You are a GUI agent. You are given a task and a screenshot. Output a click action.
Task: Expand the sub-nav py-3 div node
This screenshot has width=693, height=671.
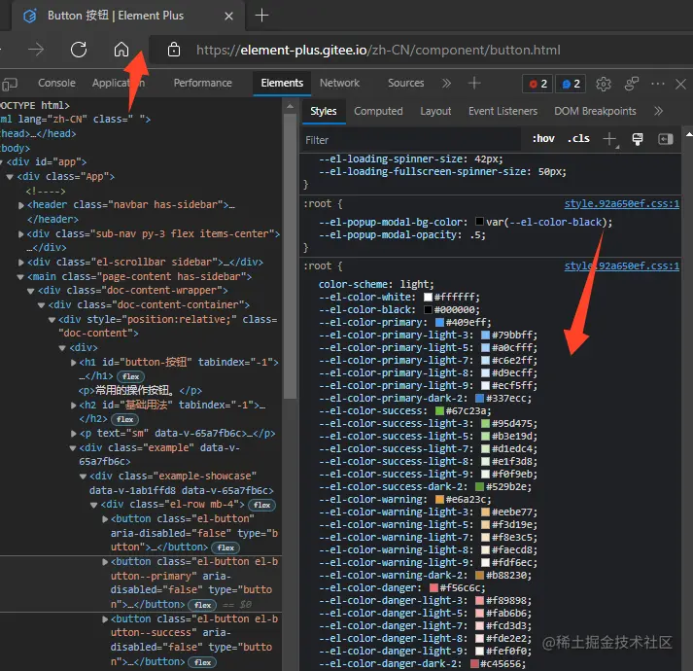pyautogui.click(x=20, y=234)
